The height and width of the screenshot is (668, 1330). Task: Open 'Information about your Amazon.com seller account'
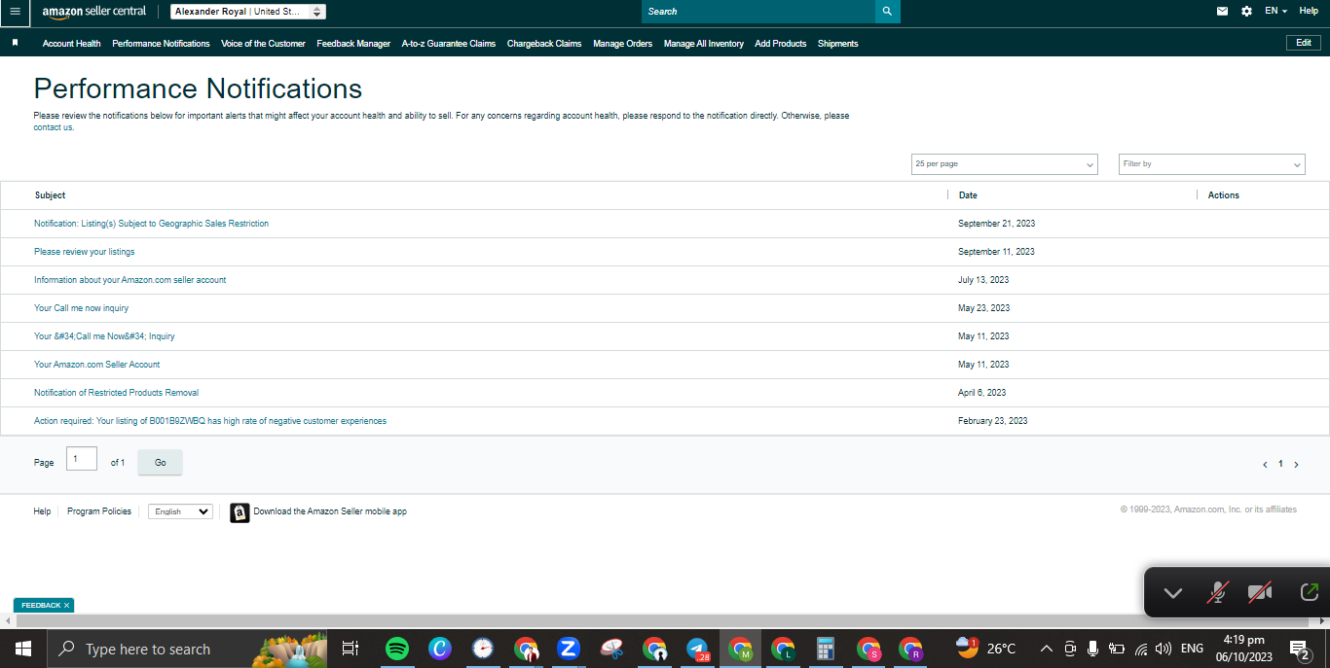(x=129, y=280)
